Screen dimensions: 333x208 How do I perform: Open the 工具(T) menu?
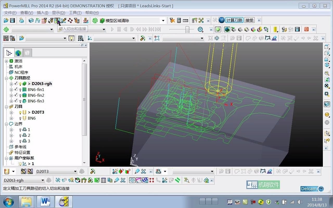pyautogui.click(x=75, y=12)
